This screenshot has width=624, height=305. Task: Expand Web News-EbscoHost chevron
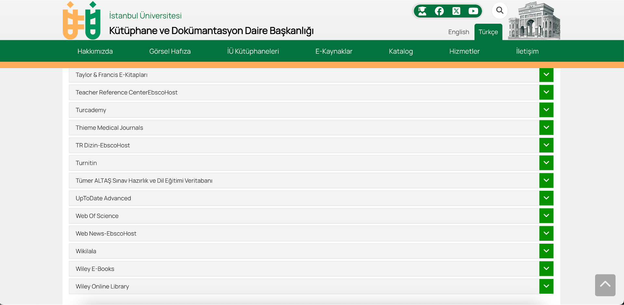[546, 233]
